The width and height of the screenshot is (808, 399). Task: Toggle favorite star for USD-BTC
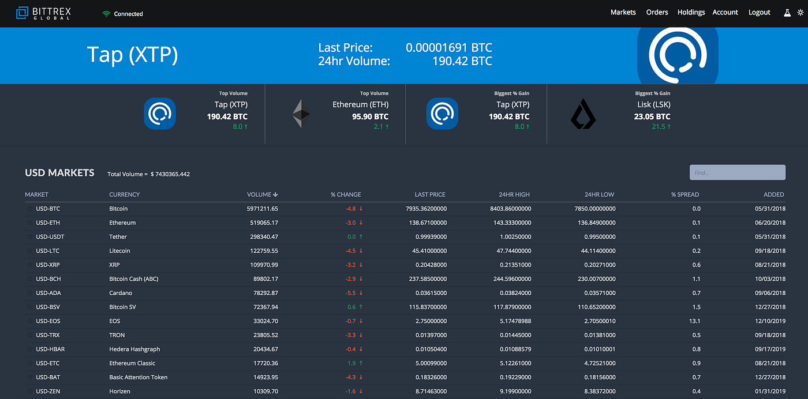pyautogui.click(x=29, y=209)
